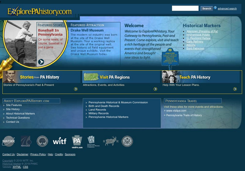Viewport: 245px width, 171px height.
Task: Open the PHMC commission logo
Action: point(93,142)
